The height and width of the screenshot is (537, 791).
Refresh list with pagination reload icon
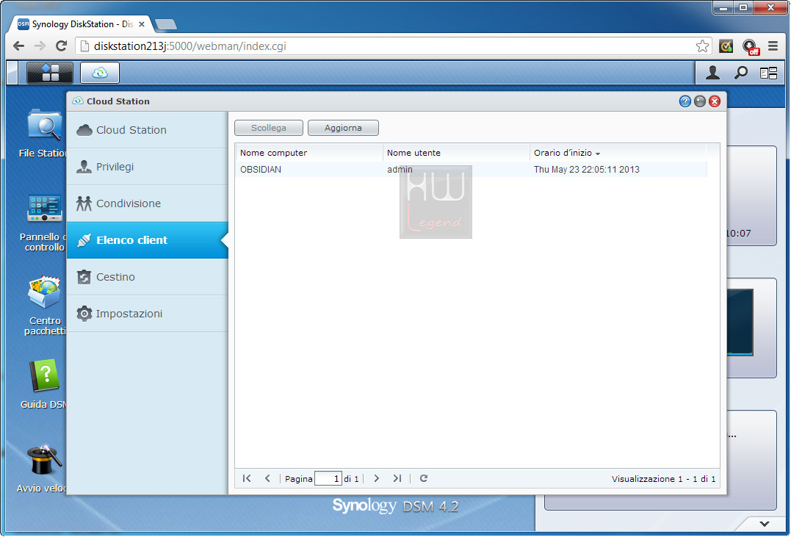[x=424, y=478]
